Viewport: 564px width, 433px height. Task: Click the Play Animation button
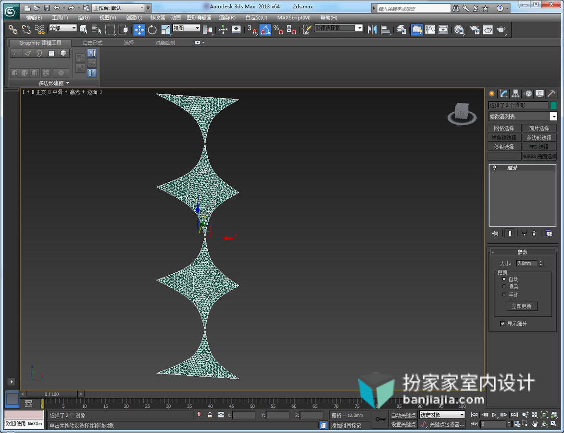point(494,415)
